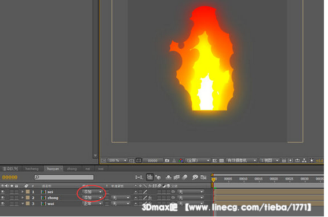Switch to the wai composition tab
Screen dimensions: 328x217
coord(101,168)
